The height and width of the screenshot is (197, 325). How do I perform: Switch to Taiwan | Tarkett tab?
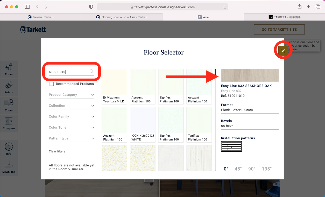(41, 17)
